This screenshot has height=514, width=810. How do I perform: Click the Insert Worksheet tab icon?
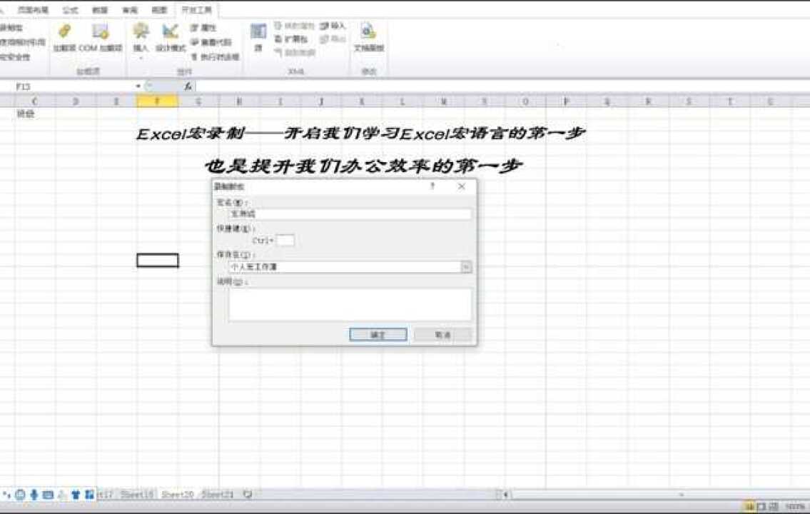click(248, 495)
